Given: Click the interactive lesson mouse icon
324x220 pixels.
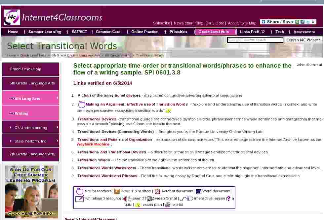Looking at the screenshot, I should pyautogui.click(x=186, y=199).
